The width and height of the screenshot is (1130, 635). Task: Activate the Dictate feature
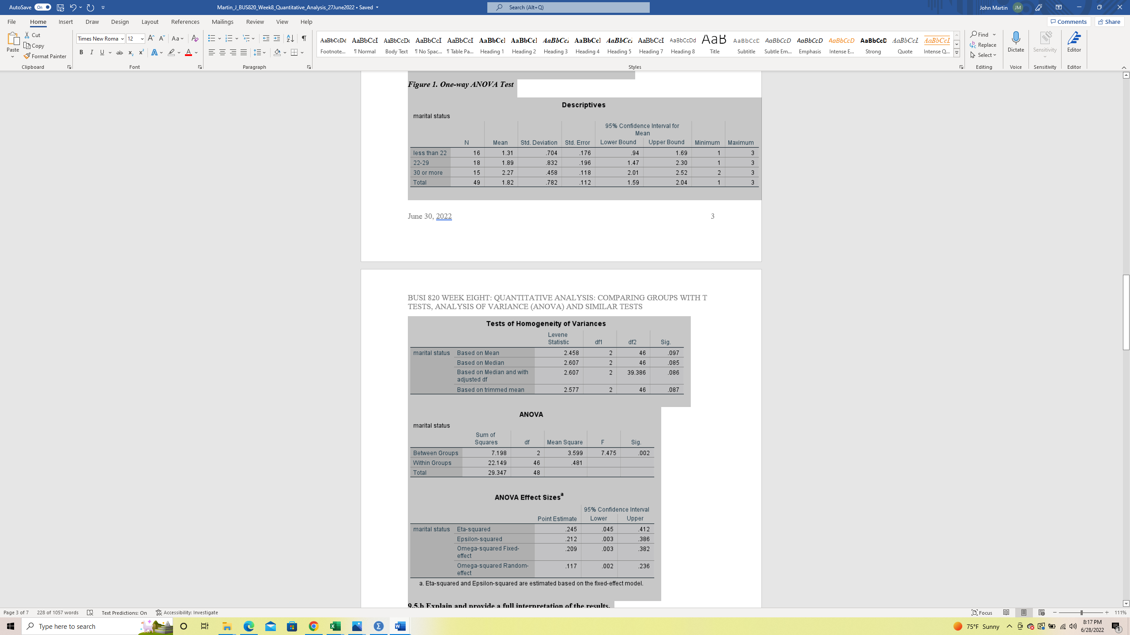[1016, 42]
